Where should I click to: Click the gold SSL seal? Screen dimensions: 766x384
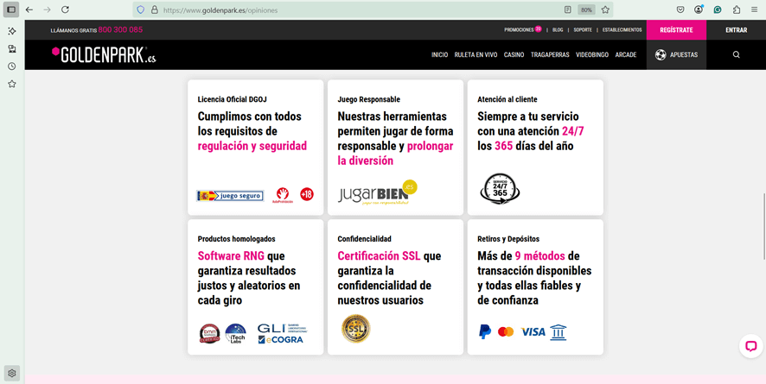(x=355, y=329)
